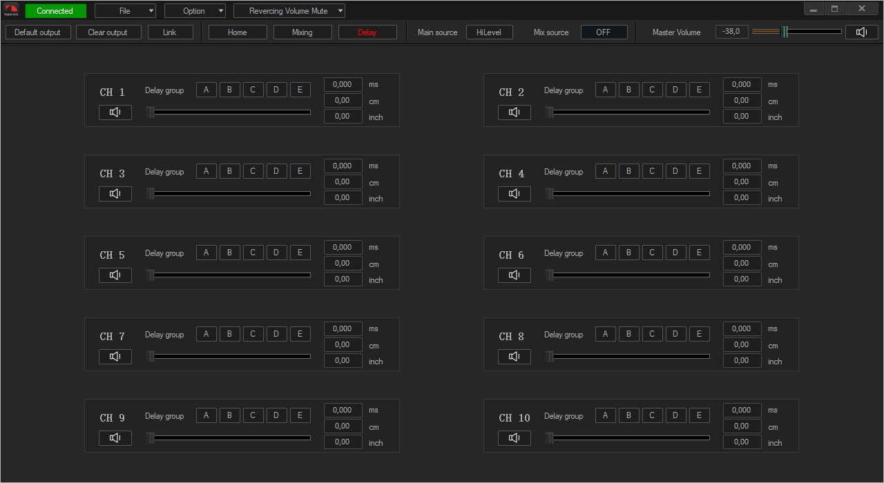
Task: Go to the Mixing tab
Action: coord(302,32)
